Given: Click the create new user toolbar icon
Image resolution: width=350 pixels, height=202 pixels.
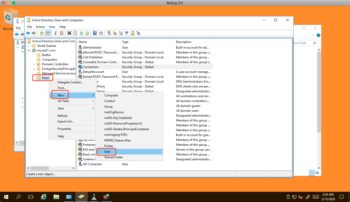Looking at the screenshot, I should pos(109,33).
